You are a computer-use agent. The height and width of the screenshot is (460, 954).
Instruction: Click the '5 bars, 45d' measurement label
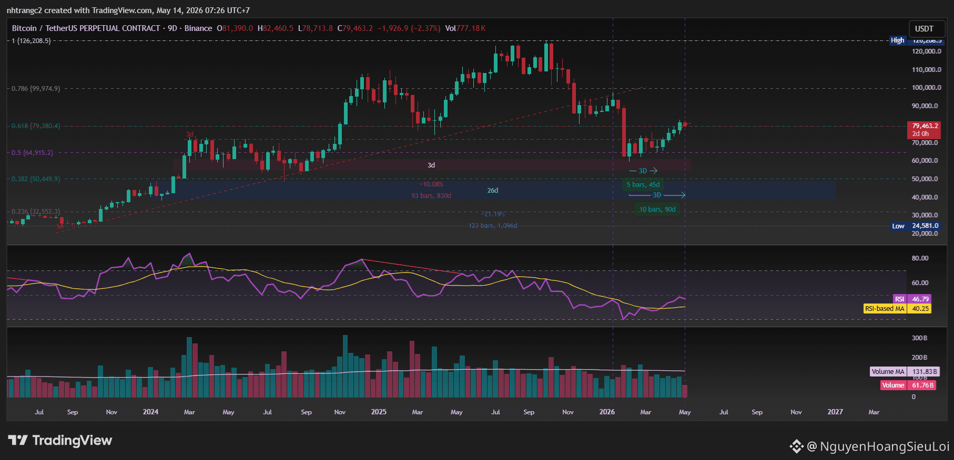coord(643,185)
